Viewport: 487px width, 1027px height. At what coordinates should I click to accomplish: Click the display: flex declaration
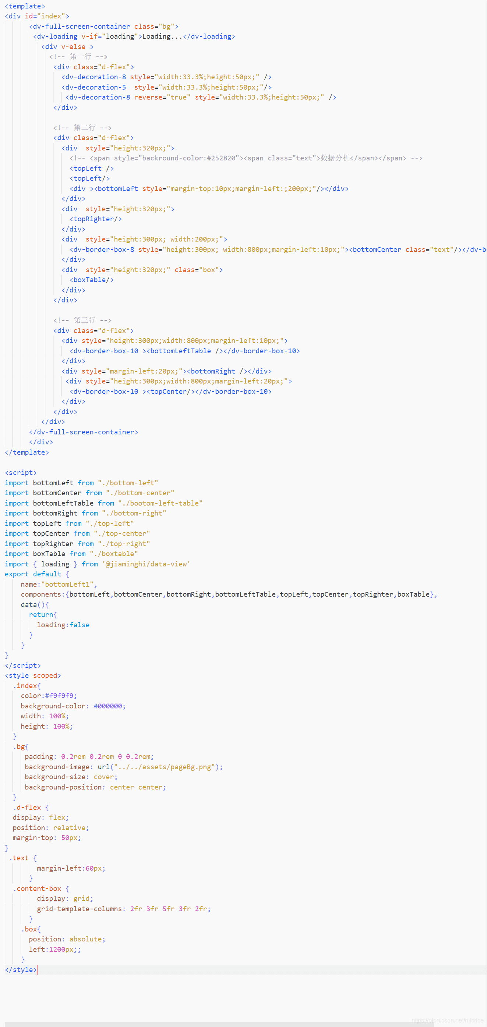click(41, 817)
